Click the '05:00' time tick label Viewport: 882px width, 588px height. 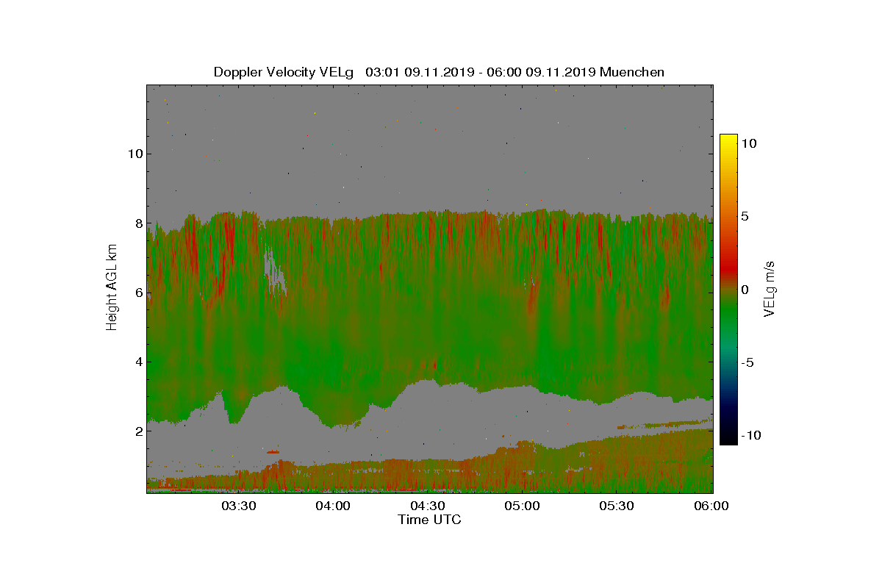pos(523,506)
